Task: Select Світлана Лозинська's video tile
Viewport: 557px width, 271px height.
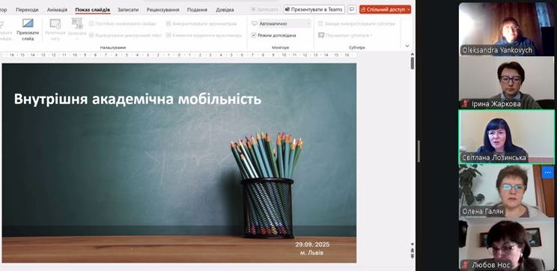Action: (x=506, y=137)
